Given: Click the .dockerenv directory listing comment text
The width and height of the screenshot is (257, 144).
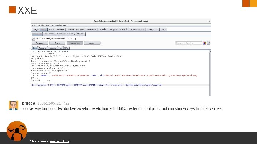Looking at the screenshot, I should point(122,108).
